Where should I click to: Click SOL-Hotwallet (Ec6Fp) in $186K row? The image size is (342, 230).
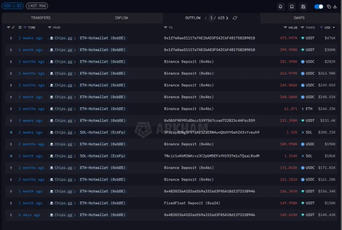(103, 156)
